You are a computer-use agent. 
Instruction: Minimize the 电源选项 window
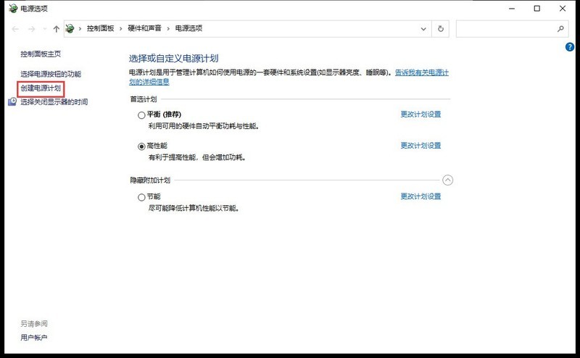point(512,9)
